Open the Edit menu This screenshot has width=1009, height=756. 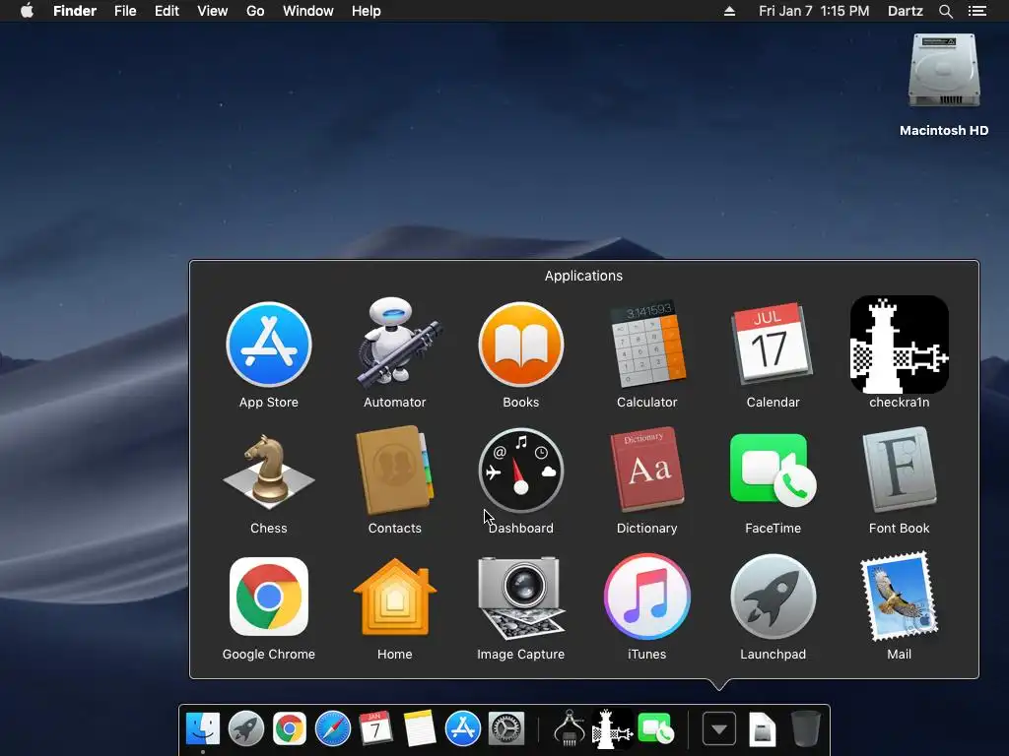point(167,11)
